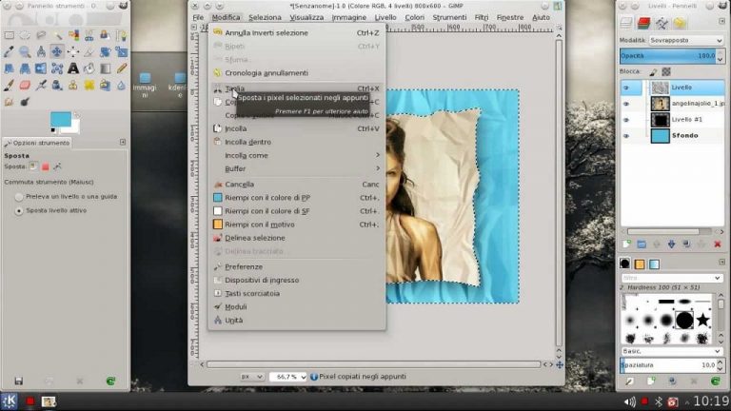This screenshot has width=731, height=411.
Task: Open the Filtri menu
Action: 481,17
